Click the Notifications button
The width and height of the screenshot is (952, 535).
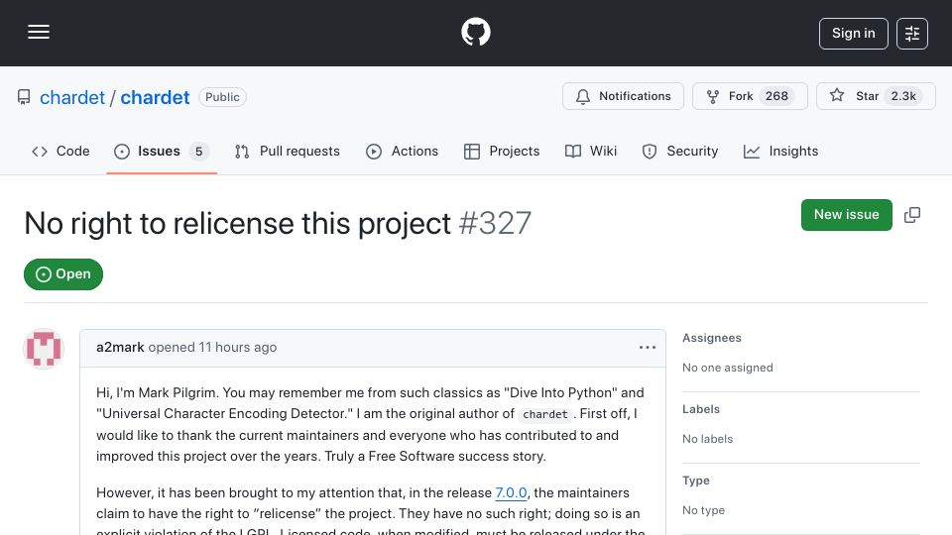point(623,96)
